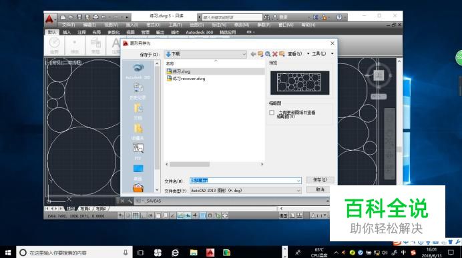Toggle update sheet and view thumbnails checkbox
The width and height of the screenshot is (462, 258).
[x=272, y=113]
